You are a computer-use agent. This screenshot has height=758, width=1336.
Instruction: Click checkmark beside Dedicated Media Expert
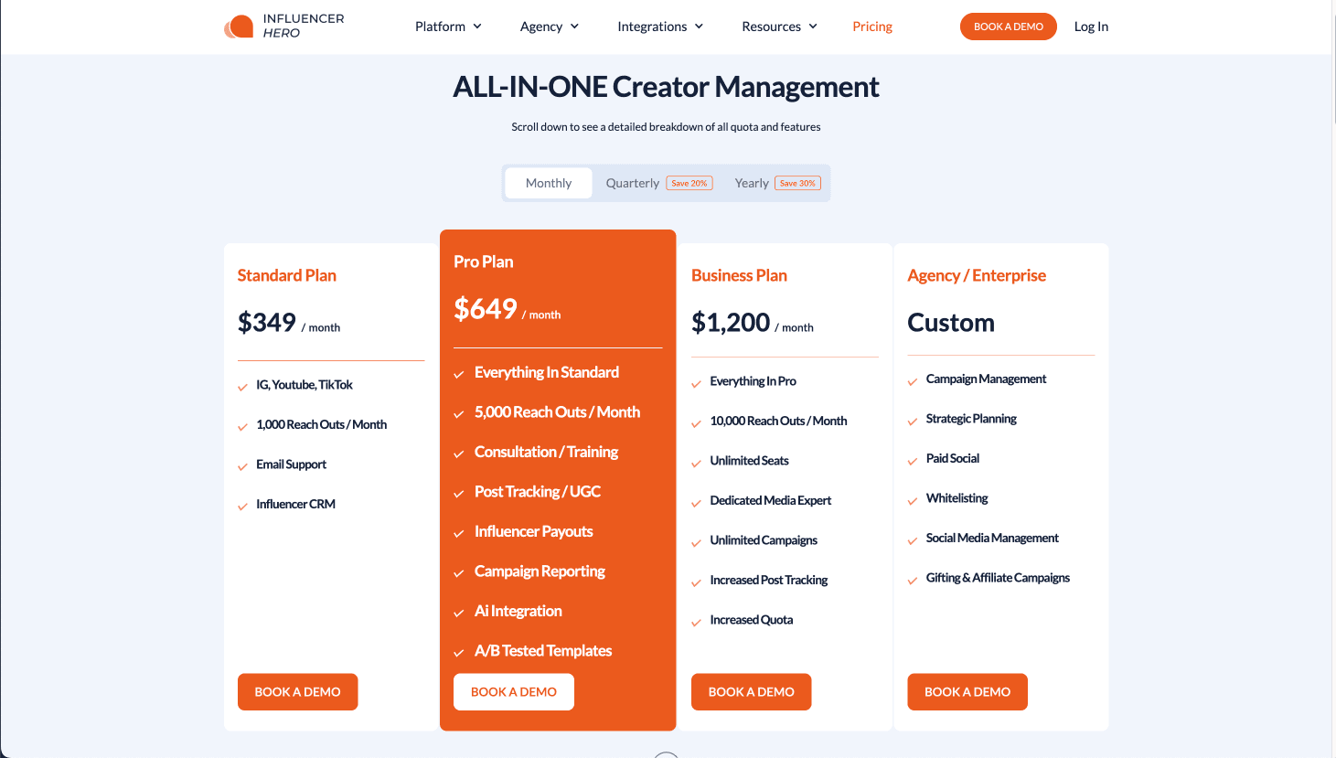click(696, 503)
